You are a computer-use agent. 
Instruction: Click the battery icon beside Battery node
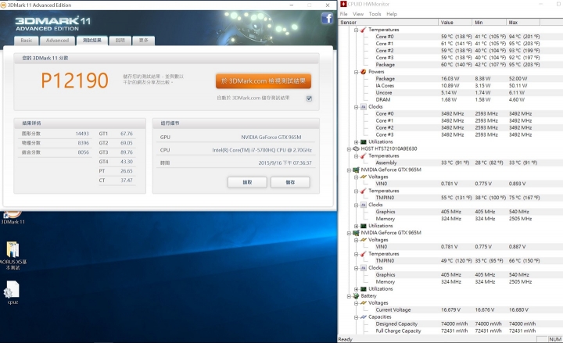click(356, 296)
